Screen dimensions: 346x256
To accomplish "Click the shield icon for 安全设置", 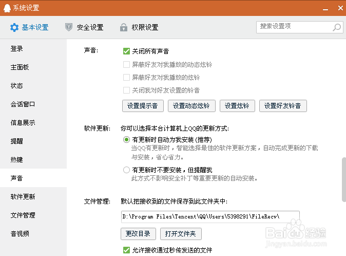I will [x=69, y=27].
